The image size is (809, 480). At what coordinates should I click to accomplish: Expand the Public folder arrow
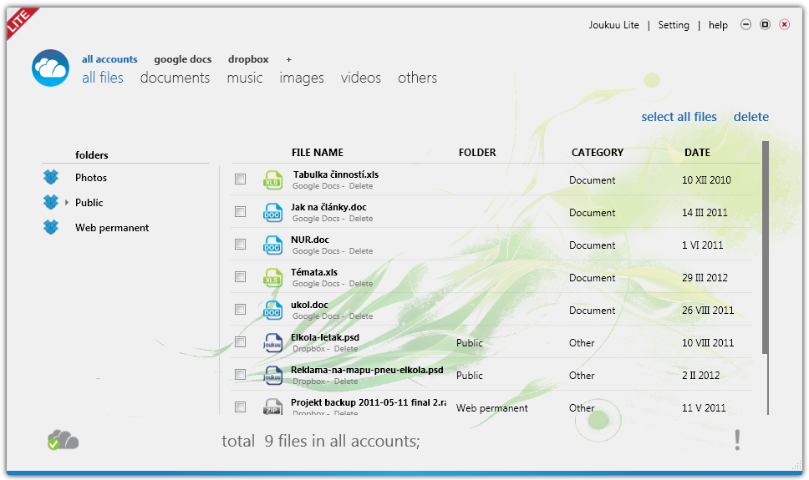click(x=67, y=203)
